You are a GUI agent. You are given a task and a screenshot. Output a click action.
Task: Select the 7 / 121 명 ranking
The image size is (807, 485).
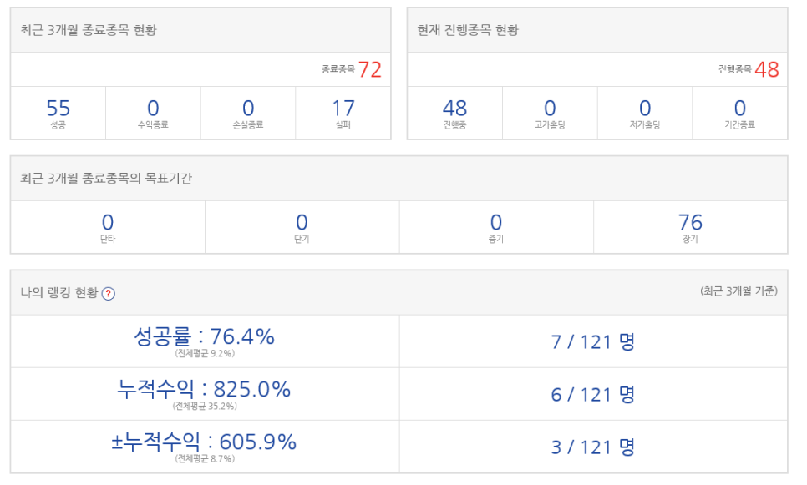[593, 341]
